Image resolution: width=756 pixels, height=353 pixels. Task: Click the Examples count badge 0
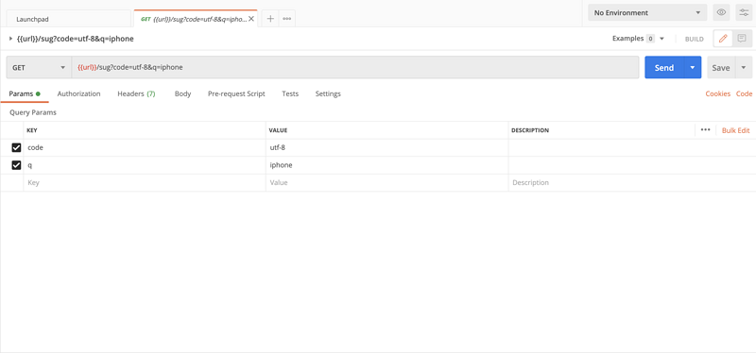click(x=650, y=39)
